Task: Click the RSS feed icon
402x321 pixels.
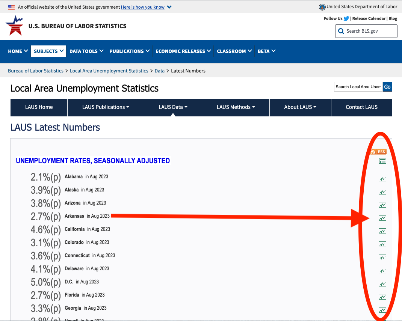Action: pos(378,152)
